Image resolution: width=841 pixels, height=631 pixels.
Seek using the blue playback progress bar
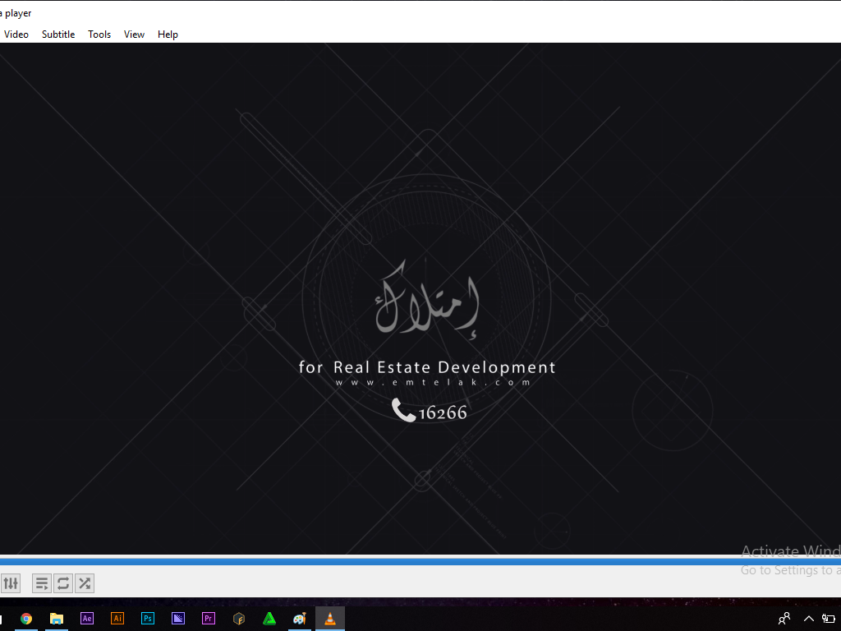420,561
